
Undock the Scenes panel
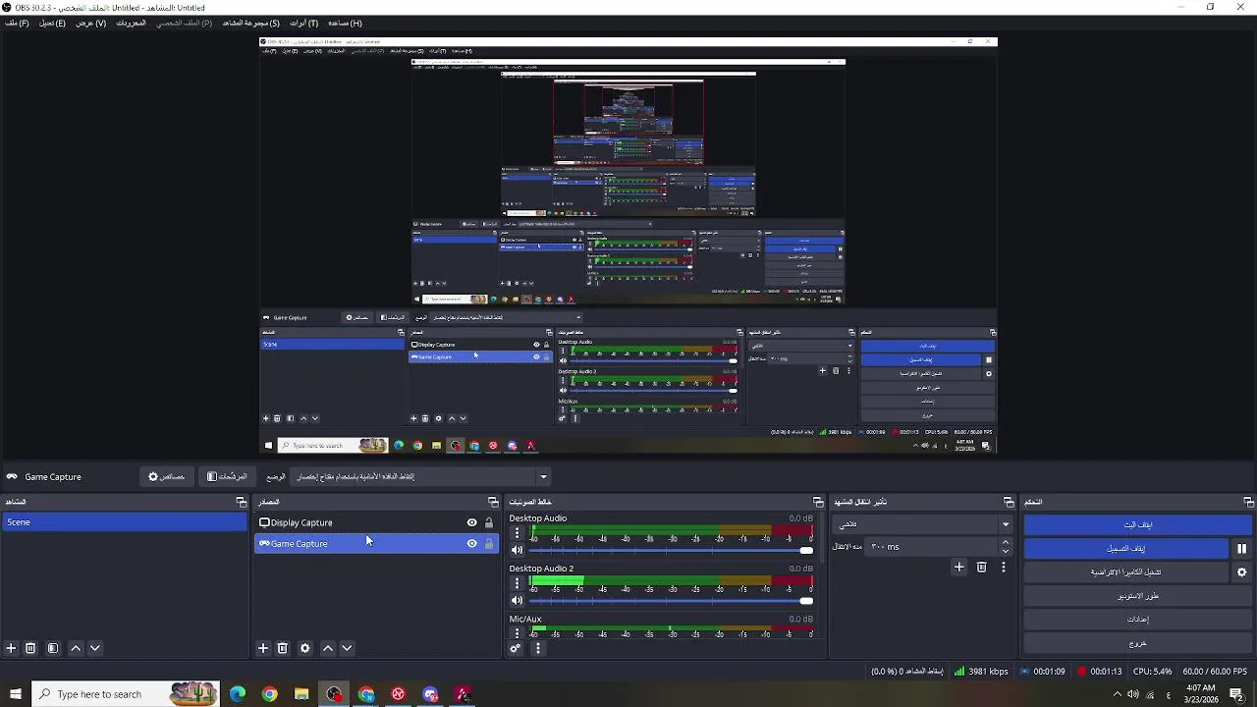click(242, 502)
